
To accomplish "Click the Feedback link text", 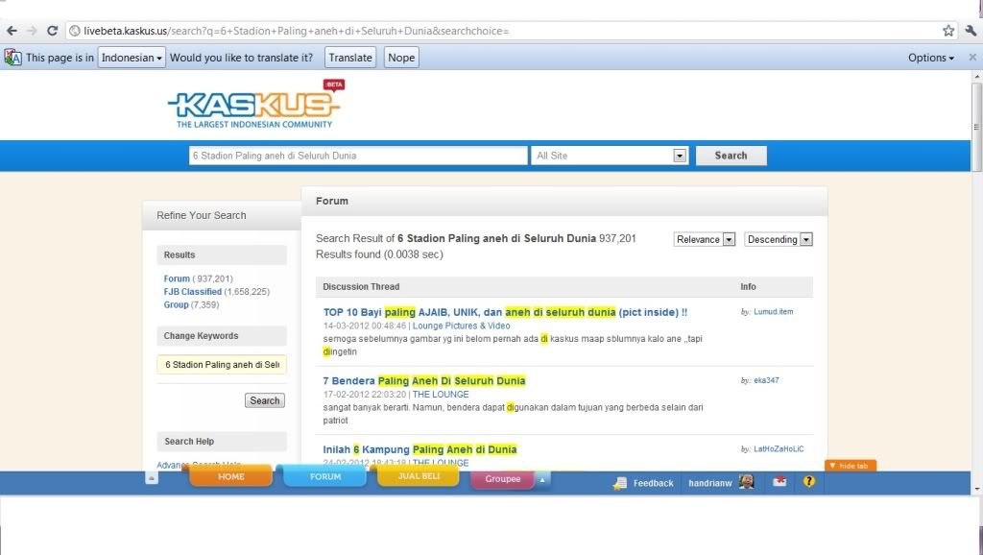I will [653, 483].
